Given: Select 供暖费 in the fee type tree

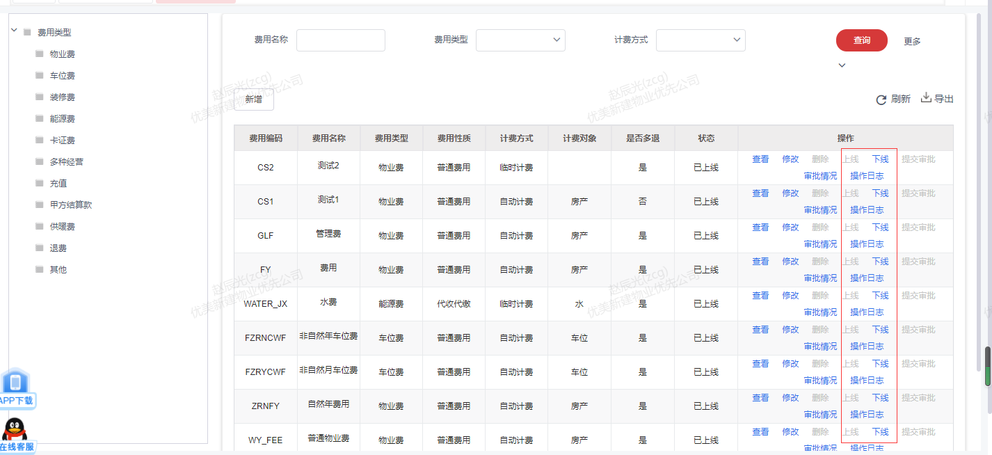Looking at the screenshot, I should tap(63, 227).
